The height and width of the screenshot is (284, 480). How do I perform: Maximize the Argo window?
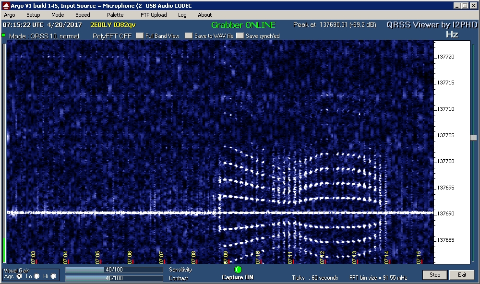465,5
